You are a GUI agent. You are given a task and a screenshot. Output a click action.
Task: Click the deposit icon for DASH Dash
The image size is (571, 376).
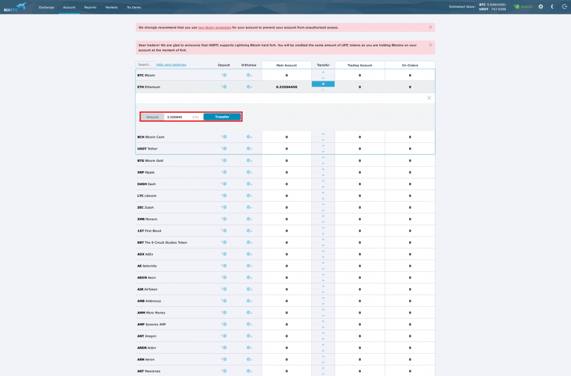point(224,184)
